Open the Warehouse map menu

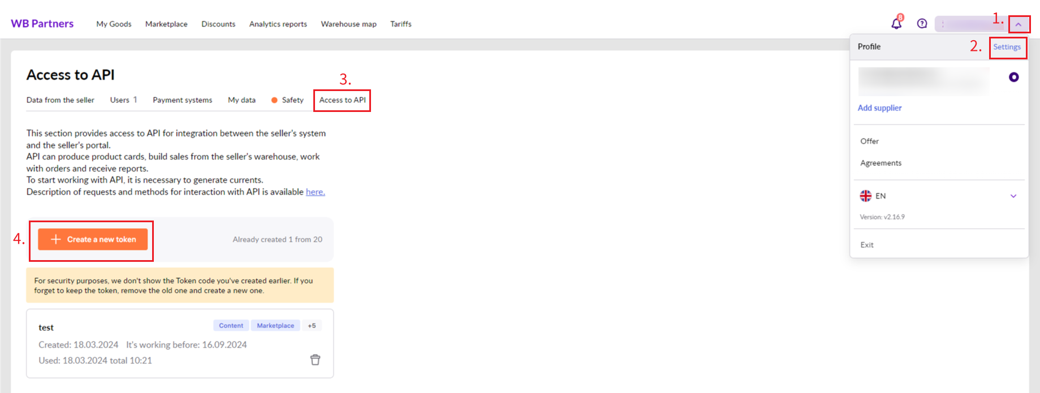348,24
